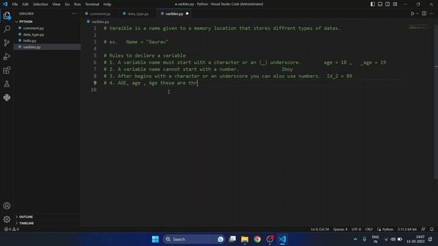This screenshot has height=246, width=438.
Task: Open the errors and warnings status indicator
Action: 12,230
